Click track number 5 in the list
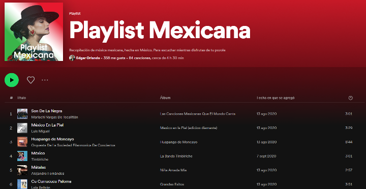The width and height of the screenshot is (366, 189). (x=11, y=170)
